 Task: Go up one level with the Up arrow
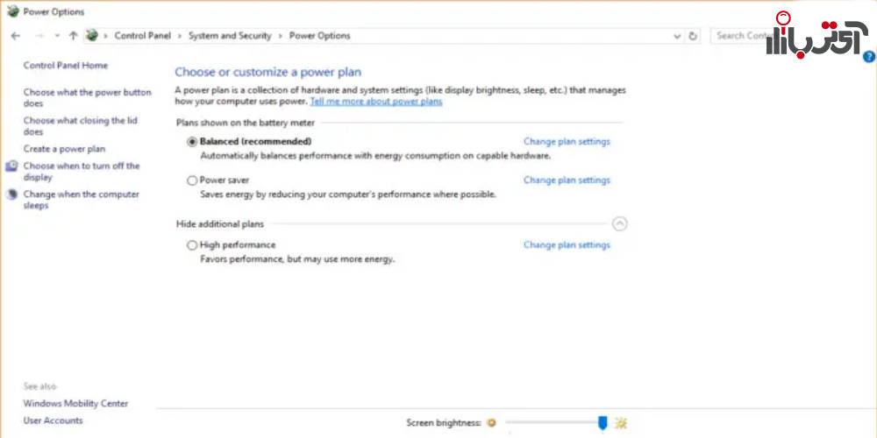coord(73,36)
